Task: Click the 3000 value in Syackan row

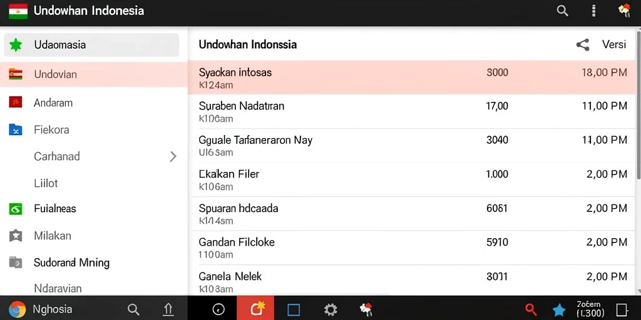Action: pos(497,72)
